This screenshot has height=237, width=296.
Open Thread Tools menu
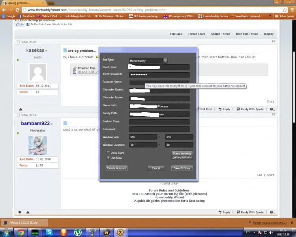196,34
